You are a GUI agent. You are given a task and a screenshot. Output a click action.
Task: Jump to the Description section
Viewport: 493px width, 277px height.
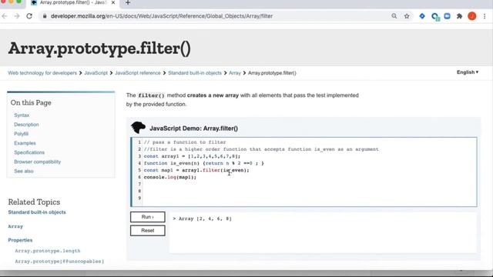(26, 125)
